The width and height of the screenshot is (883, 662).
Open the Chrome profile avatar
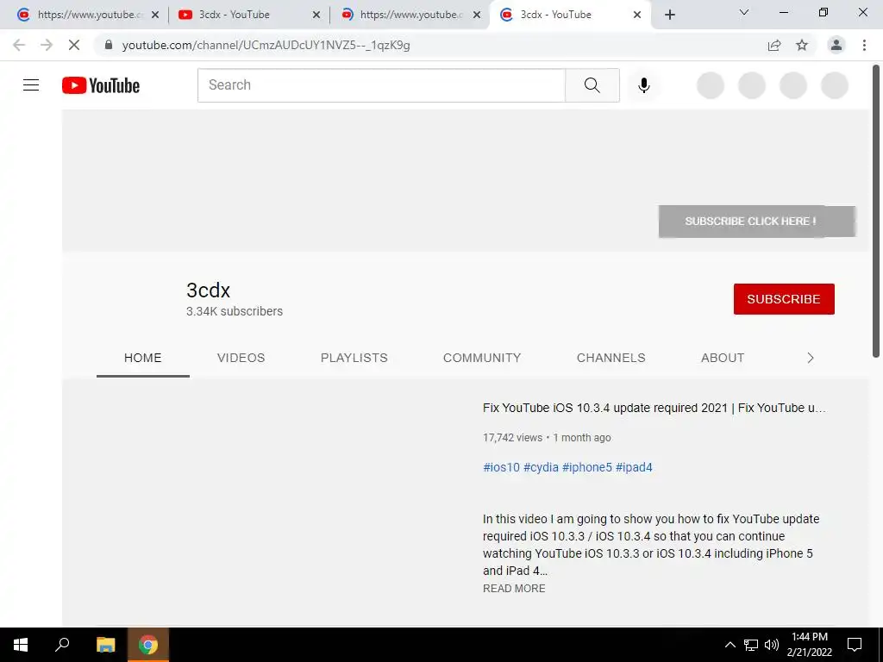[836, 45]
